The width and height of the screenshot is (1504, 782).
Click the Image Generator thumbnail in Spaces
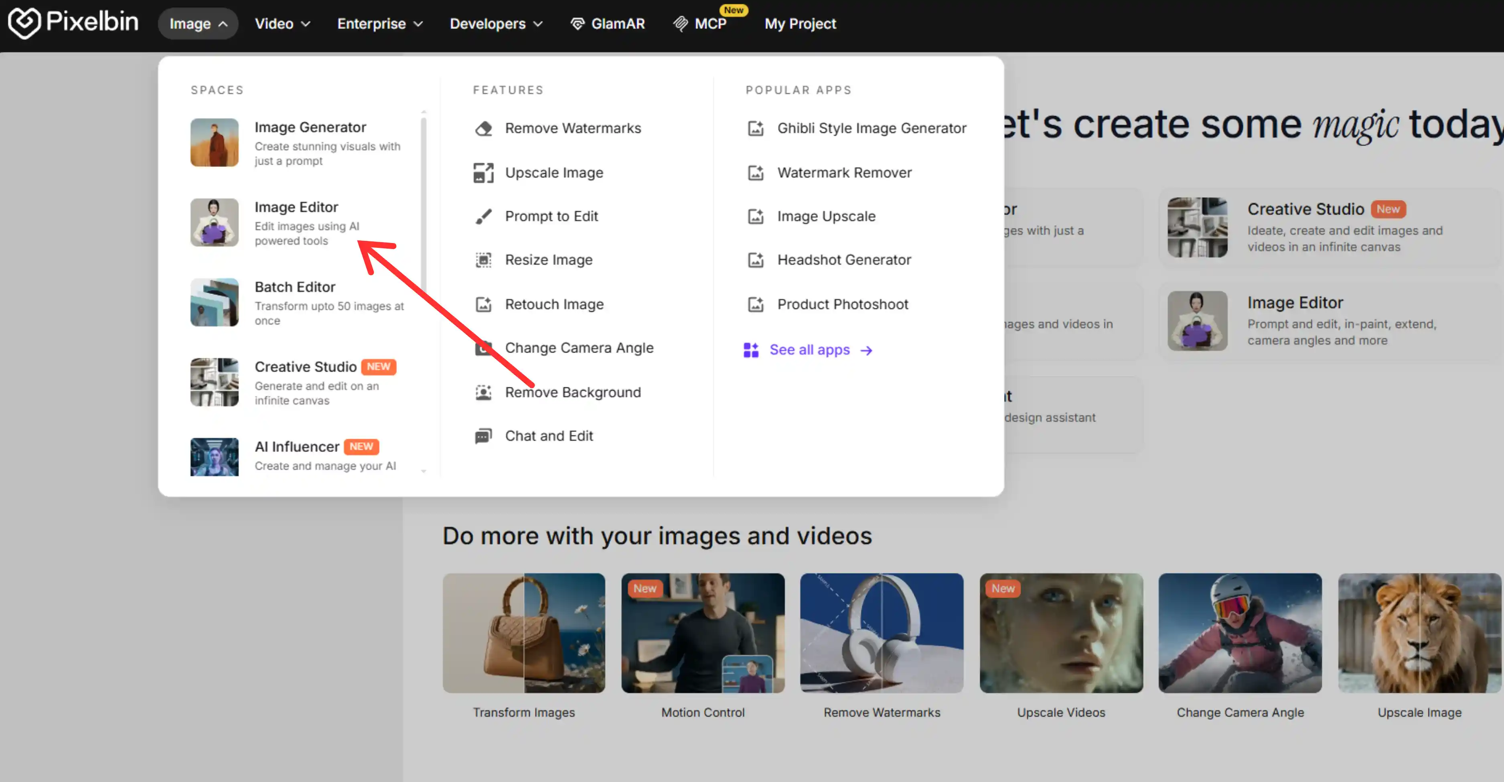[214, 143]
